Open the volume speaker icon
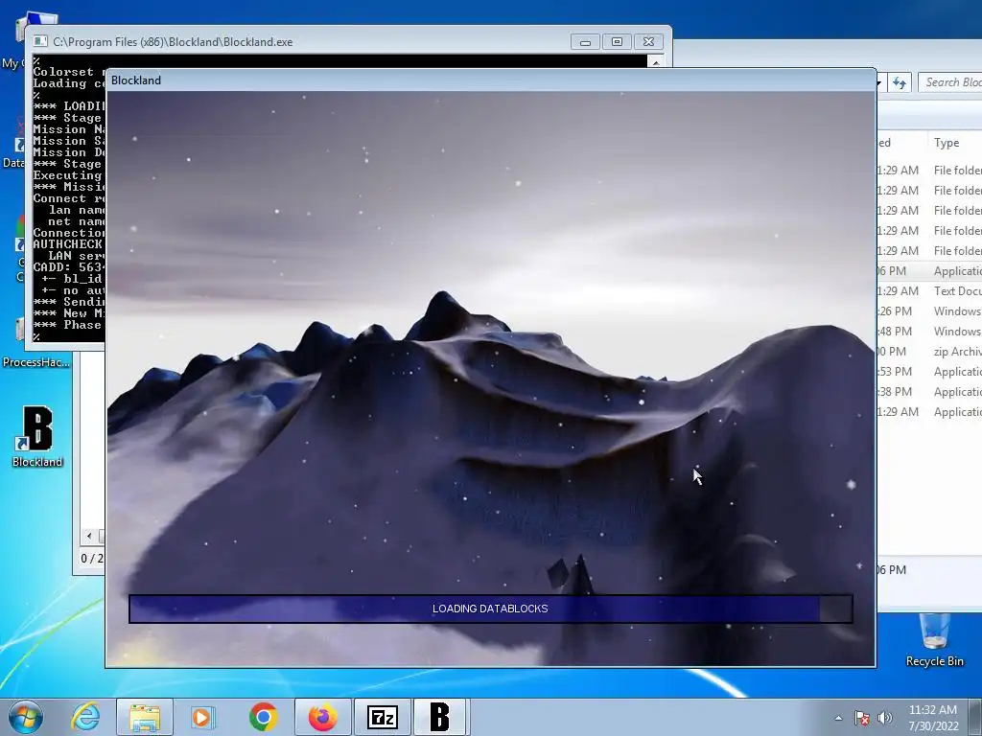Image resolution: width=982 pixels, height=736 pixels. click(885, 718)
